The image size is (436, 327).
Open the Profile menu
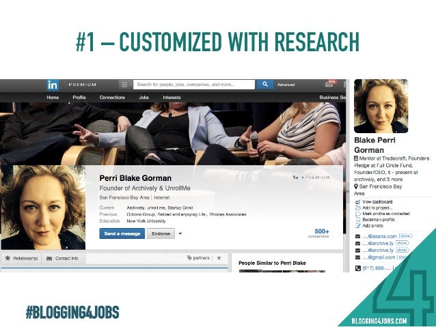(x=79, y=98)
